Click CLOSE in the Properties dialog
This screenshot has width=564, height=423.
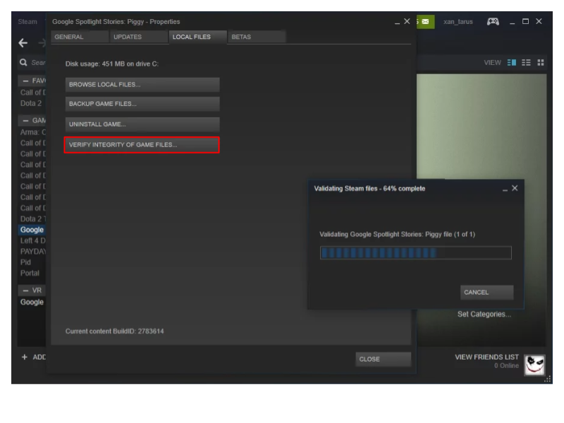[x=383, y=359]
